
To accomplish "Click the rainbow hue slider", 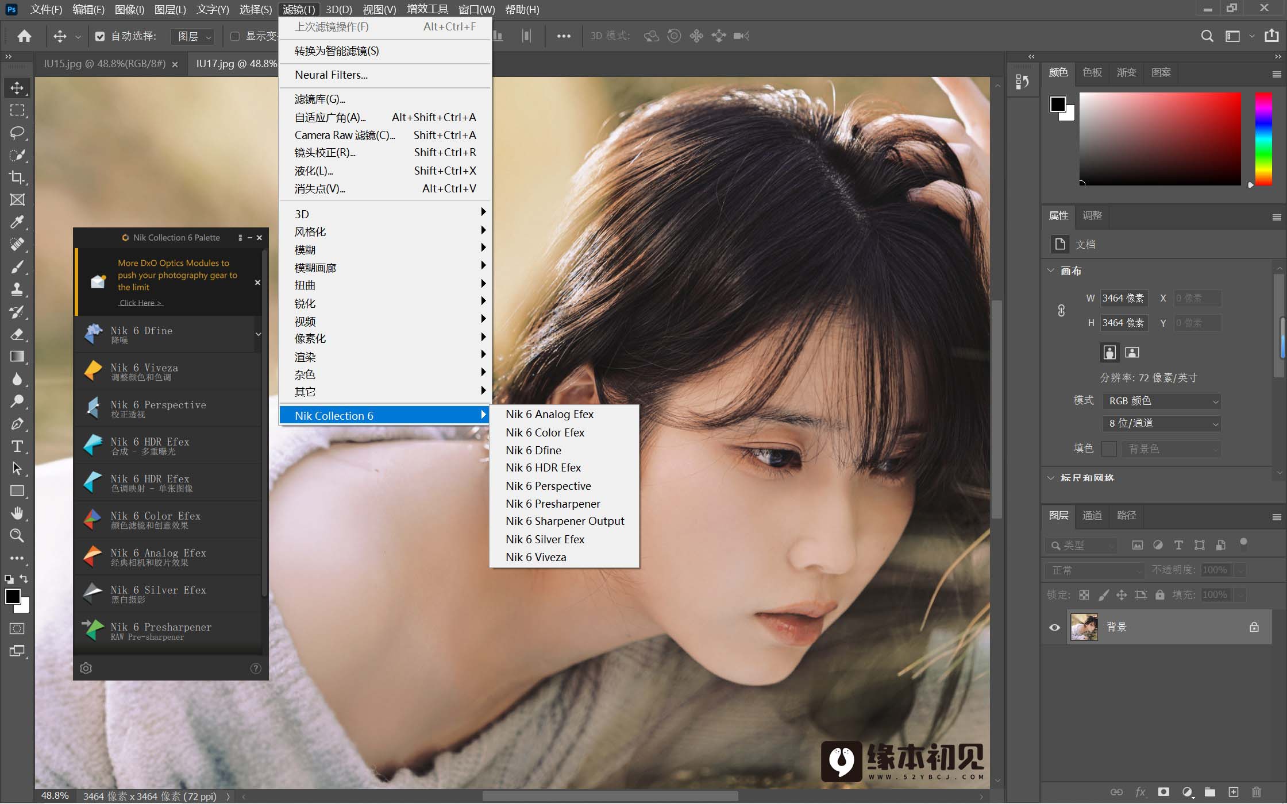I will coord(1263,138).
